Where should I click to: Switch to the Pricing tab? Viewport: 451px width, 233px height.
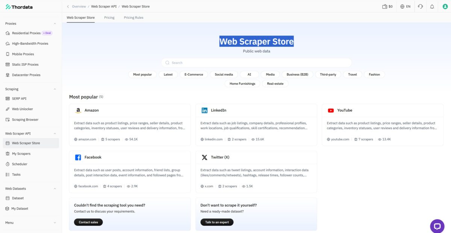tap(109, 18)
